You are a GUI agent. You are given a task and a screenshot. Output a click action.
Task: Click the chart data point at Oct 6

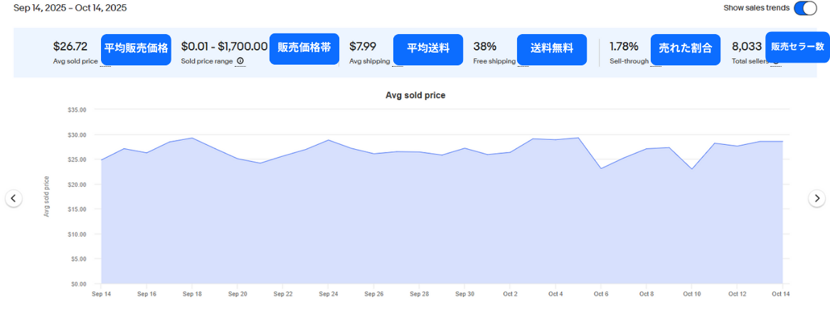click(601, 168)
